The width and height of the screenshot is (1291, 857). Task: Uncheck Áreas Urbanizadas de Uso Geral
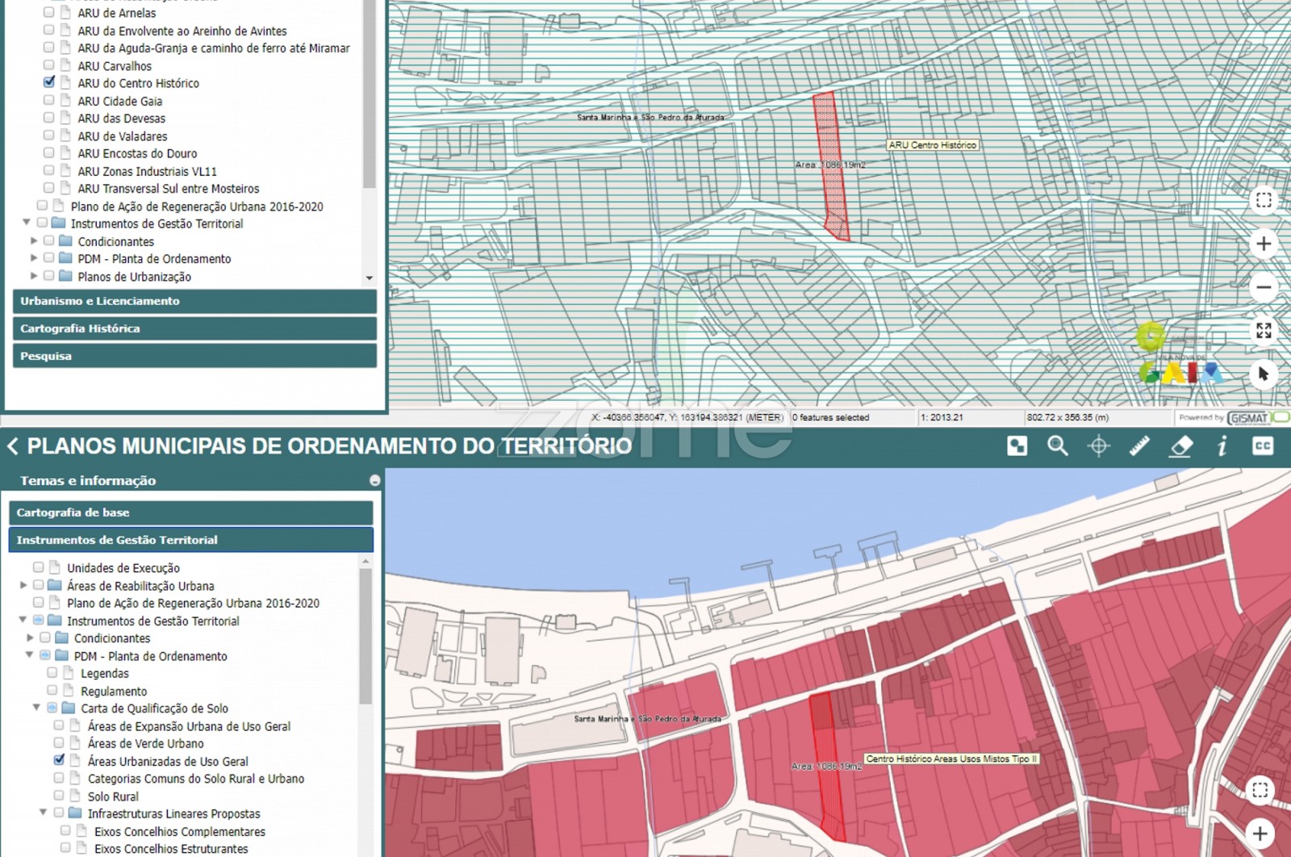coord(59,760)
